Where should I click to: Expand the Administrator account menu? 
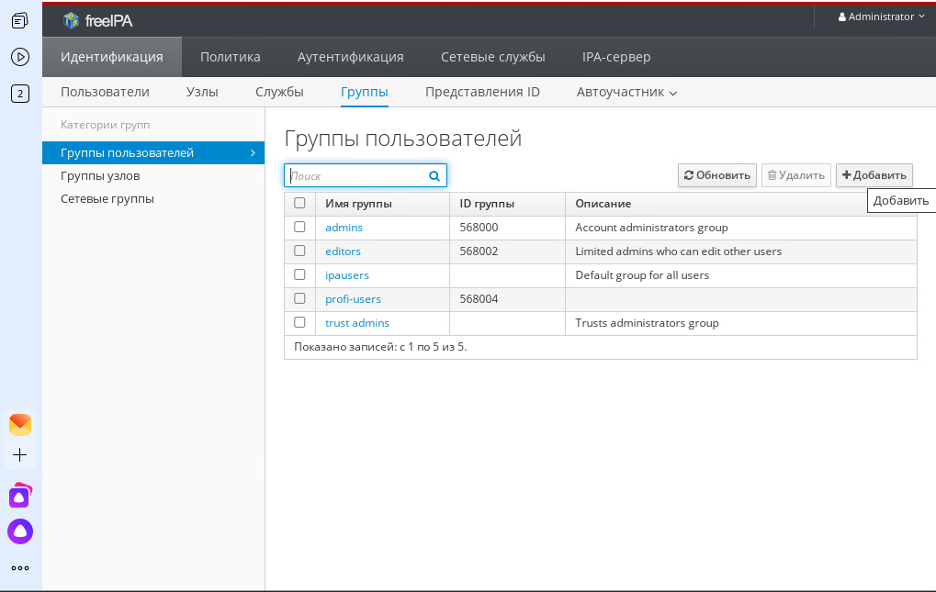[880, 16]
